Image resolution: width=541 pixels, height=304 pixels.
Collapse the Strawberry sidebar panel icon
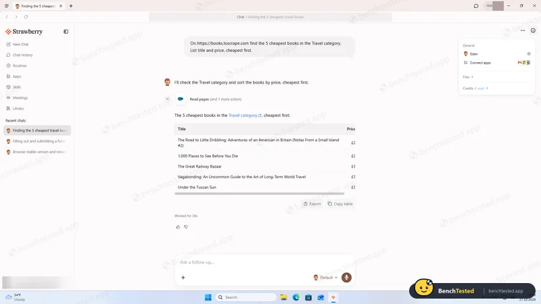pyautogui.click(x=66, y=32)
